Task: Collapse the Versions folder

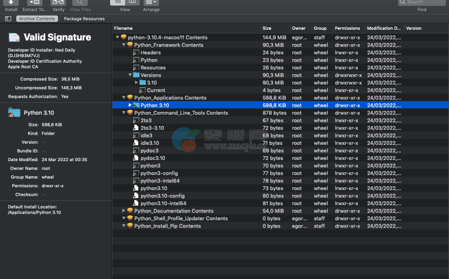Action: coord(130,75)
